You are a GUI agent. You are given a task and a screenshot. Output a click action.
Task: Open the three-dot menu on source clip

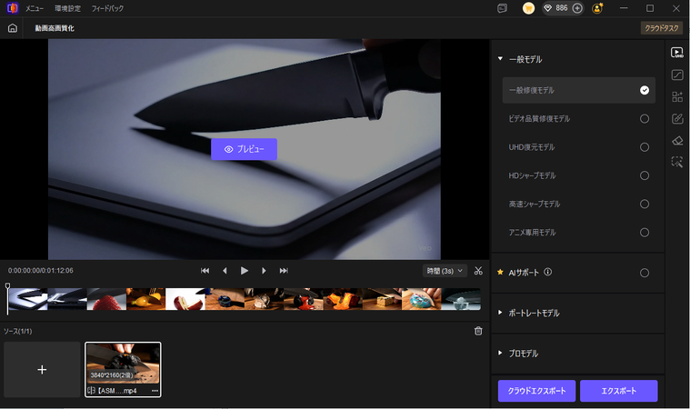(155, 391)
